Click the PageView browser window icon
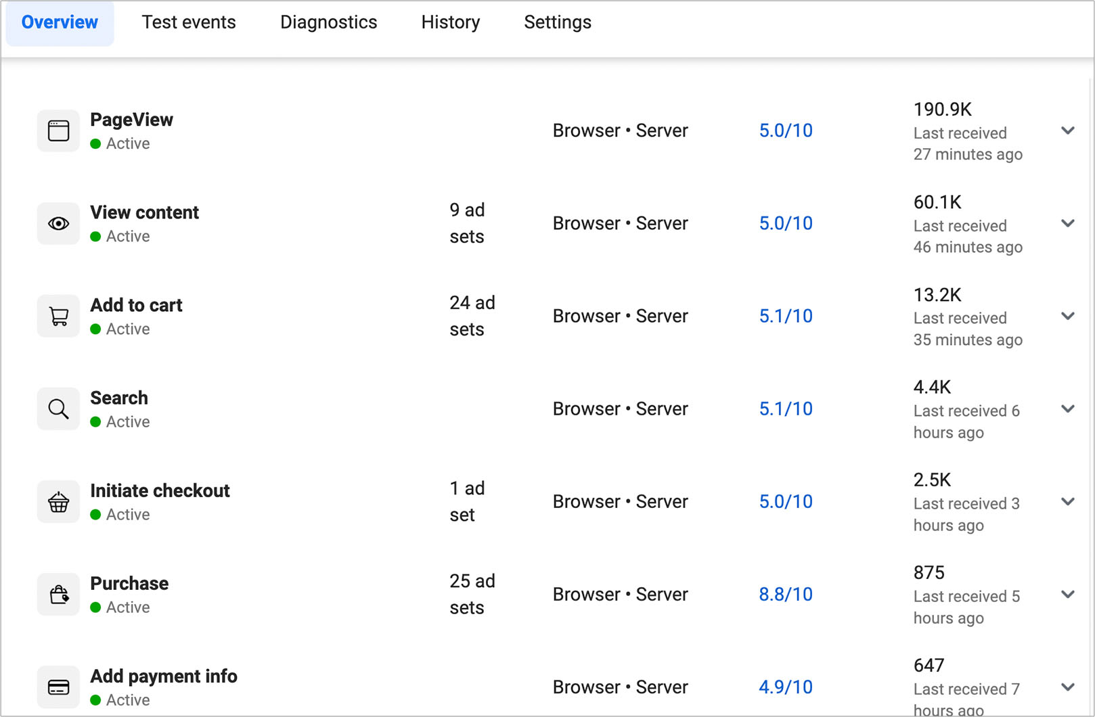Screen dimensions: 1095x717 point(58,131)
